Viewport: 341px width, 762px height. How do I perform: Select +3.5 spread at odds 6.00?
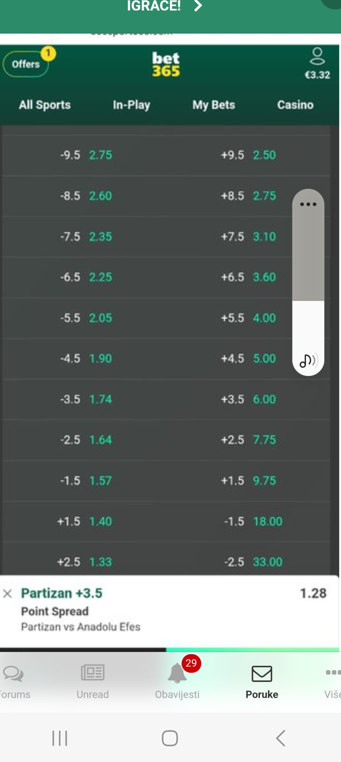click(248, 399)
